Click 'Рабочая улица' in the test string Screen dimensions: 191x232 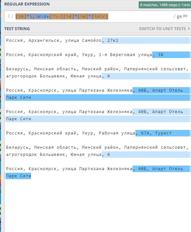(117, 133)
